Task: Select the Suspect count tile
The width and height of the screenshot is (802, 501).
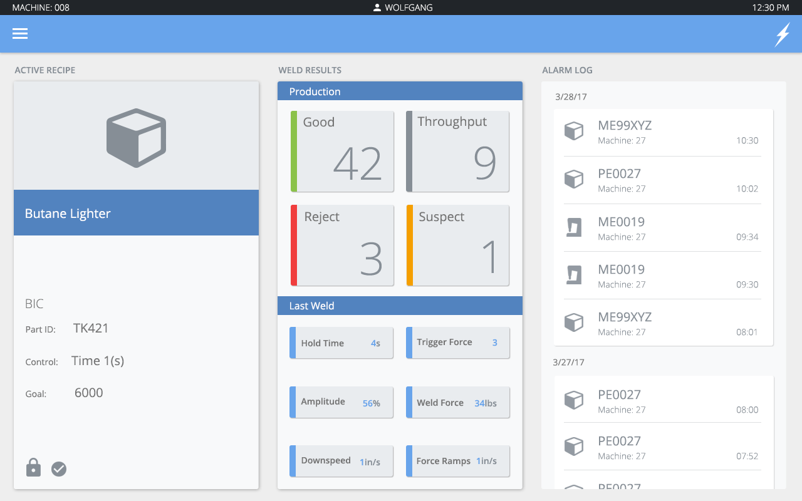Action: [457, 245]
